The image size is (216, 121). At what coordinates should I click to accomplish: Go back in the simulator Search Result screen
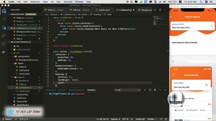click(x=171, y=17)
